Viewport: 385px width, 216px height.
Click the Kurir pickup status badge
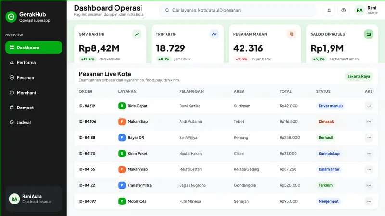tap(329, 154)
